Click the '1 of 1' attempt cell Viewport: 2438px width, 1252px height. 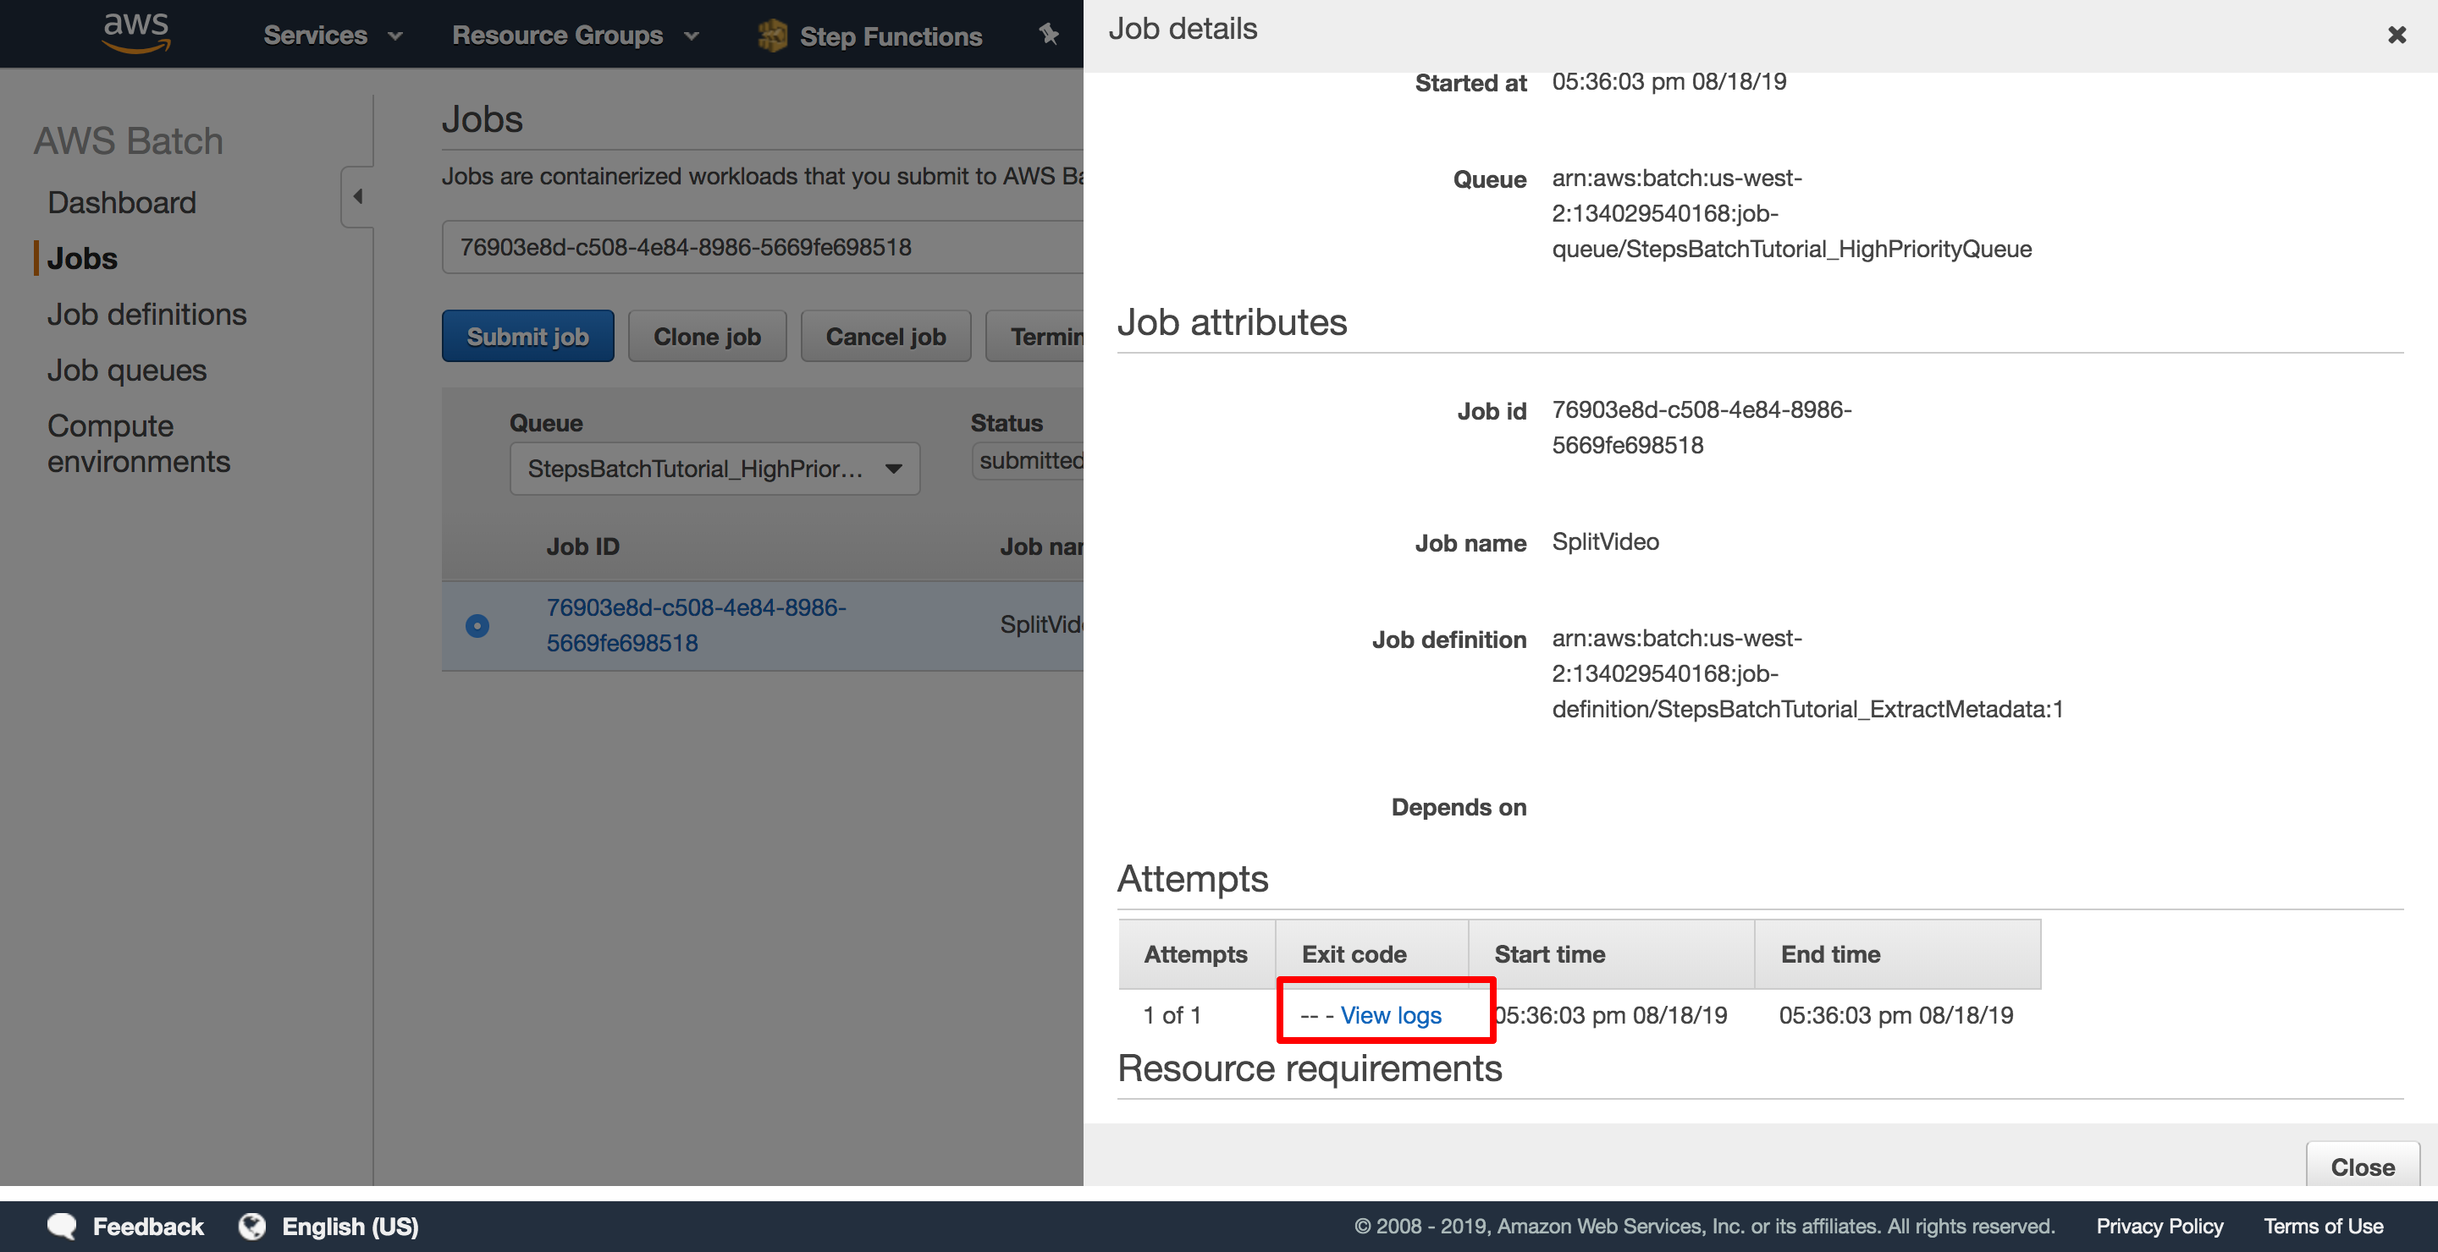pos(1172,1014)
